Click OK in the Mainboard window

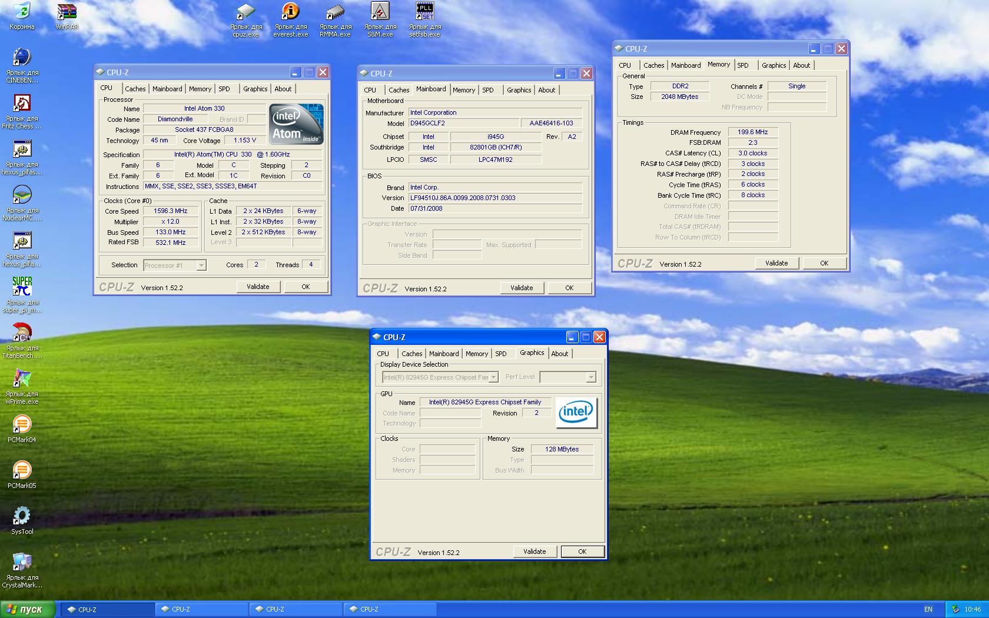[569, 288]
